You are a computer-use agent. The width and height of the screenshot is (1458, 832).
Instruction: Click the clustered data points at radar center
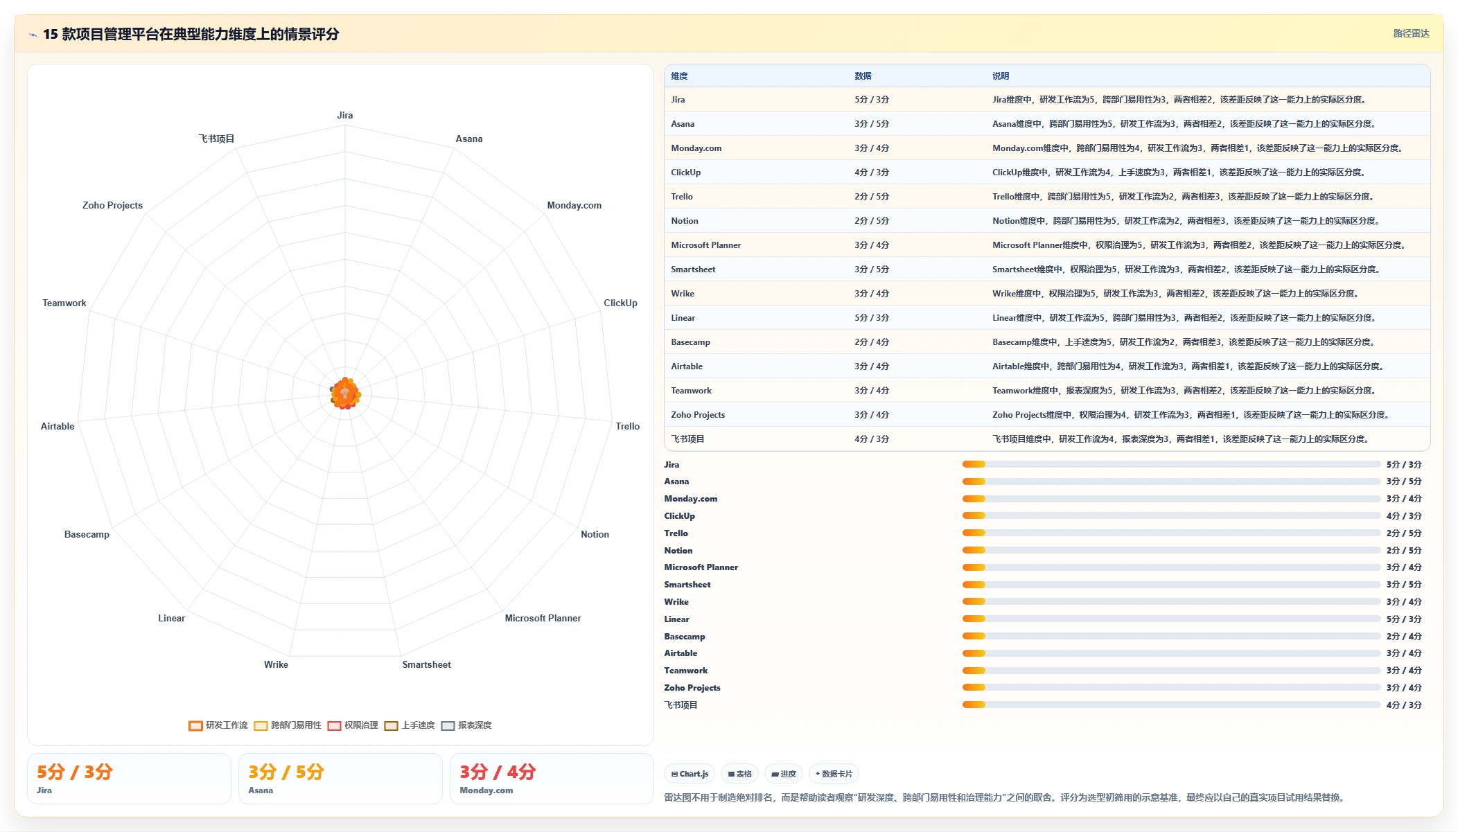(345, 393)
